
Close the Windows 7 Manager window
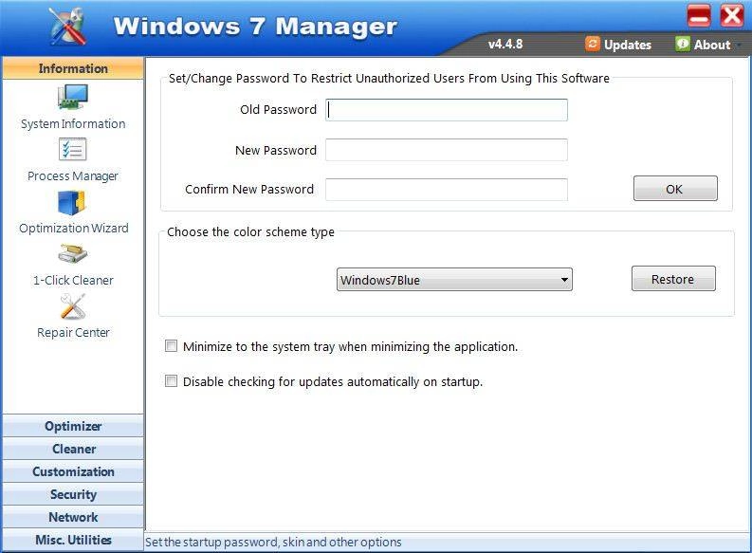[x=731, y=16]
